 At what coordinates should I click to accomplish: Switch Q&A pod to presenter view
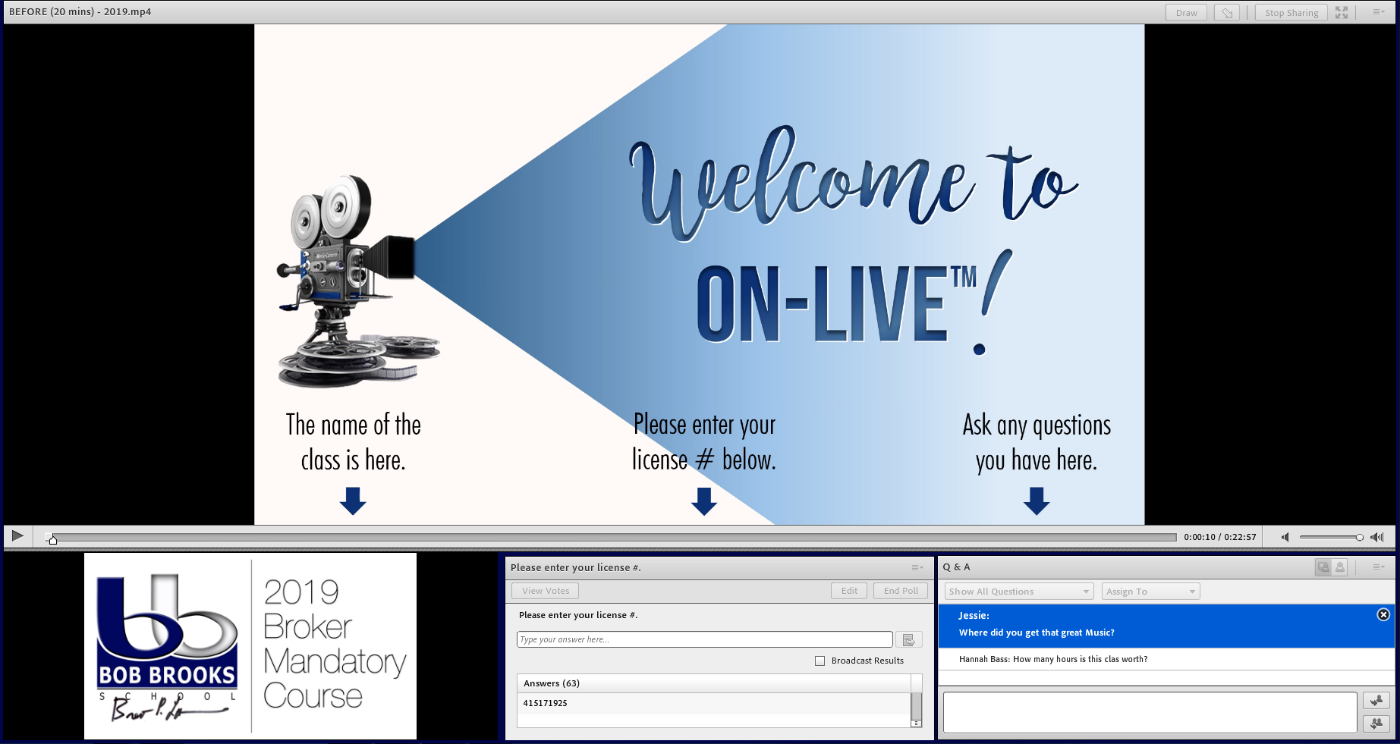point(1323,567)
